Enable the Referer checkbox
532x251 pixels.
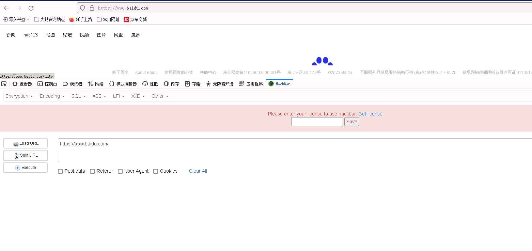[92, 171]
